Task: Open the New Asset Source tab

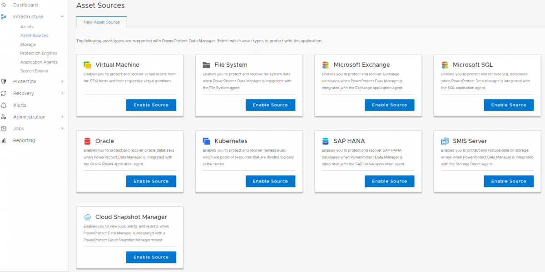Action: 102,22
